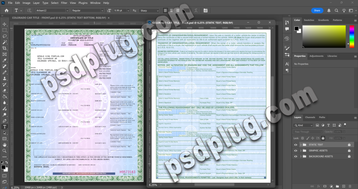
Task: Switch to the Swatches panel tab
Action: coord(309,20)
